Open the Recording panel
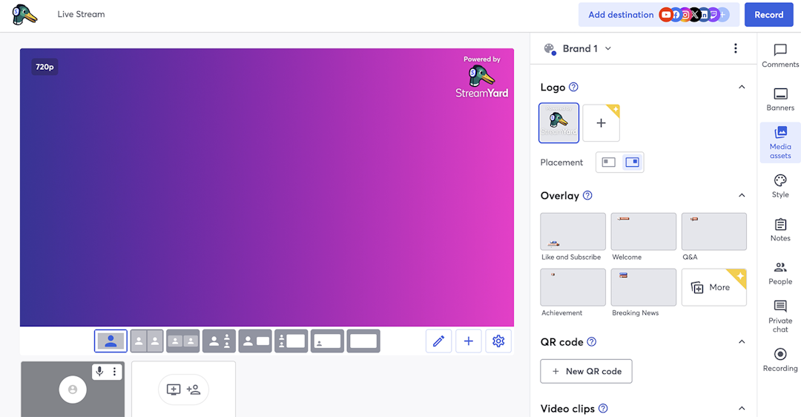Image resolution: width=801 pixels, height=417 pixels. tap(780, 360)
